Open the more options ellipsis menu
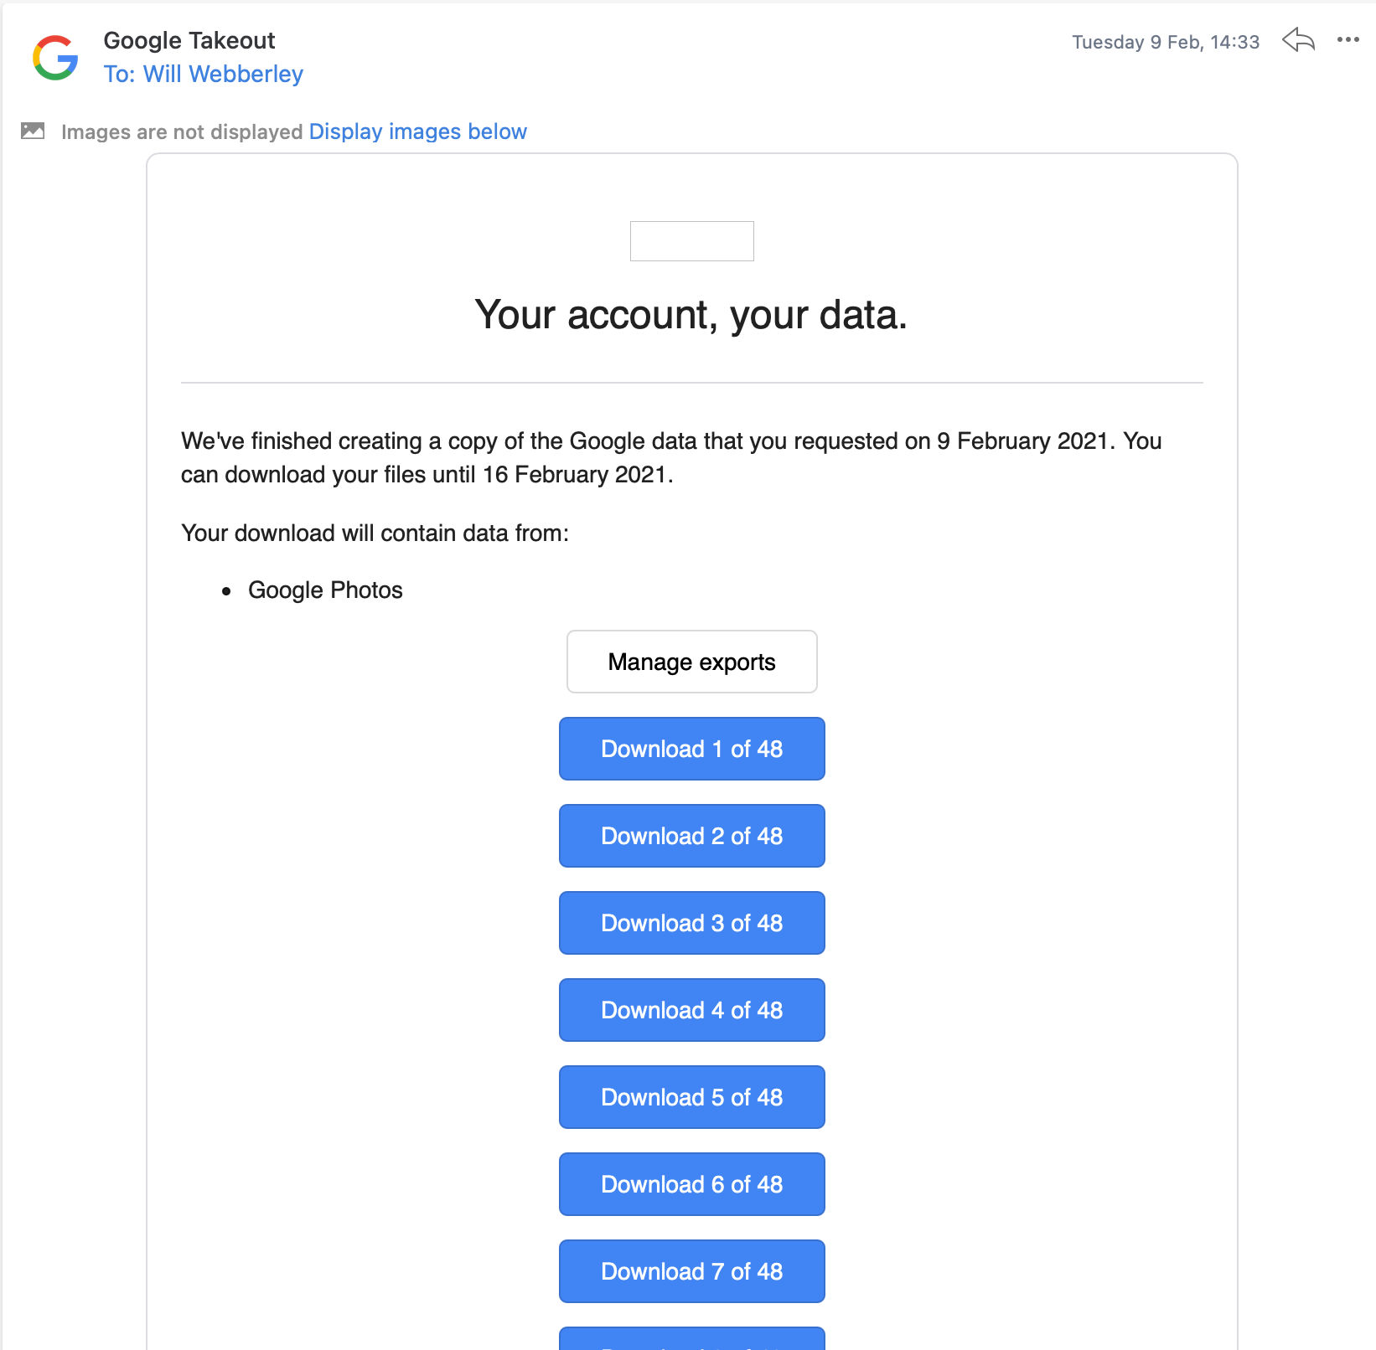The width and height of the screenshot is (1376, 1350). 1348,40
